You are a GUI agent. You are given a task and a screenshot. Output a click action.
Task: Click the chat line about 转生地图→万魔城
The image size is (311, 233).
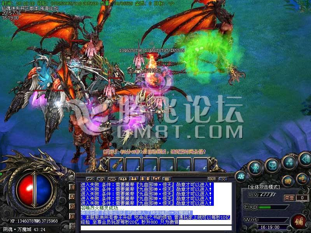tap(136, 213)
